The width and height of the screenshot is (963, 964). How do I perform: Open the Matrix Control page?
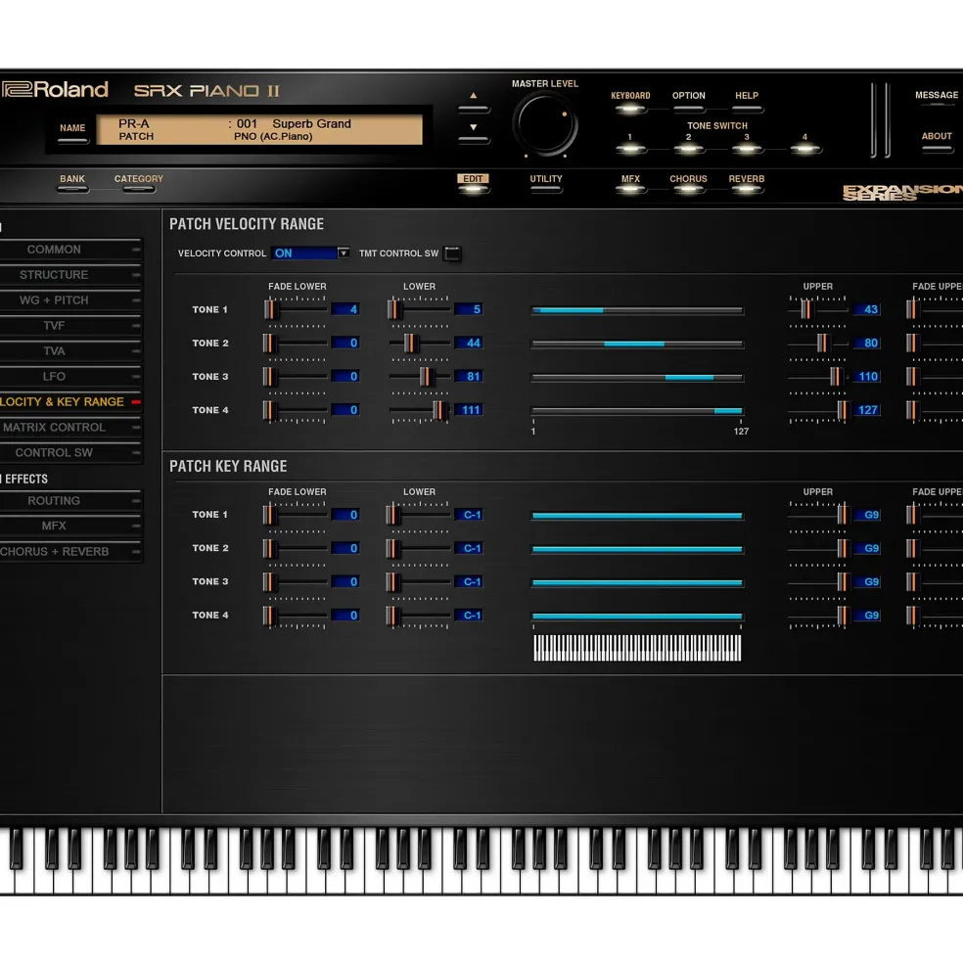[x=70, y=428]
